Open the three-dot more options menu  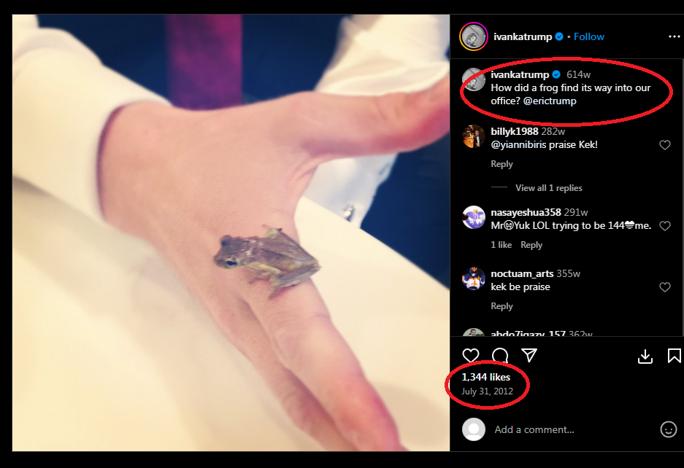674,36
